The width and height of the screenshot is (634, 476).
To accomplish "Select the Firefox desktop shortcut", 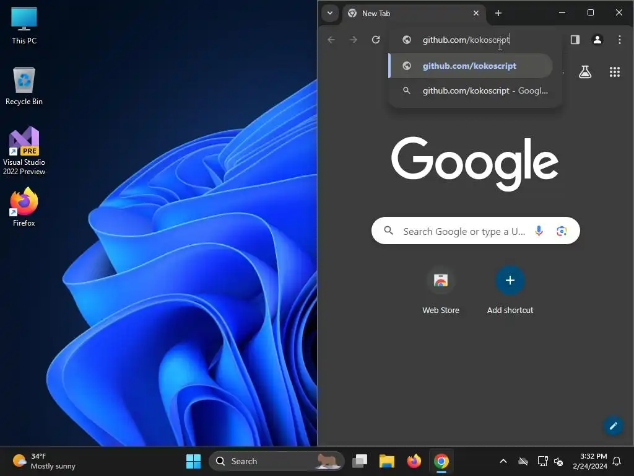I will (x=24, y=207).
